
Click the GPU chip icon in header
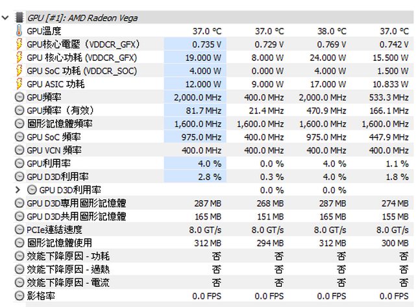(x=19, y=17)
